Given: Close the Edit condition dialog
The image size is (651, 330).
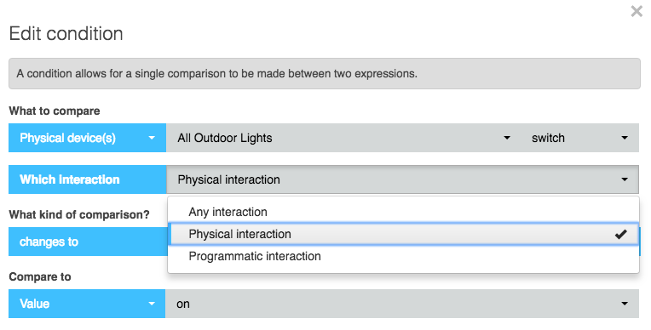Looking at the screenshot, I should tap(637, 11).
